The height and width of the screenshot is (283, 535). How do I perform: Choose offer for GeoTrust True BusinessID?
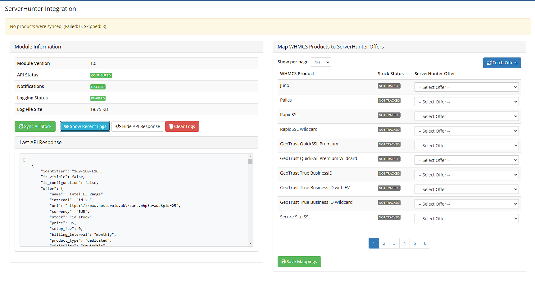(466, 175)
